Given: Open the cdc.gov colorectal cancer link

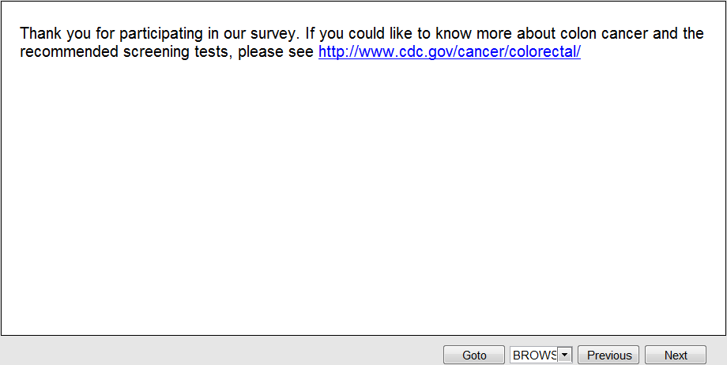Looking at the screenshot, I should (x=449, y=52).
